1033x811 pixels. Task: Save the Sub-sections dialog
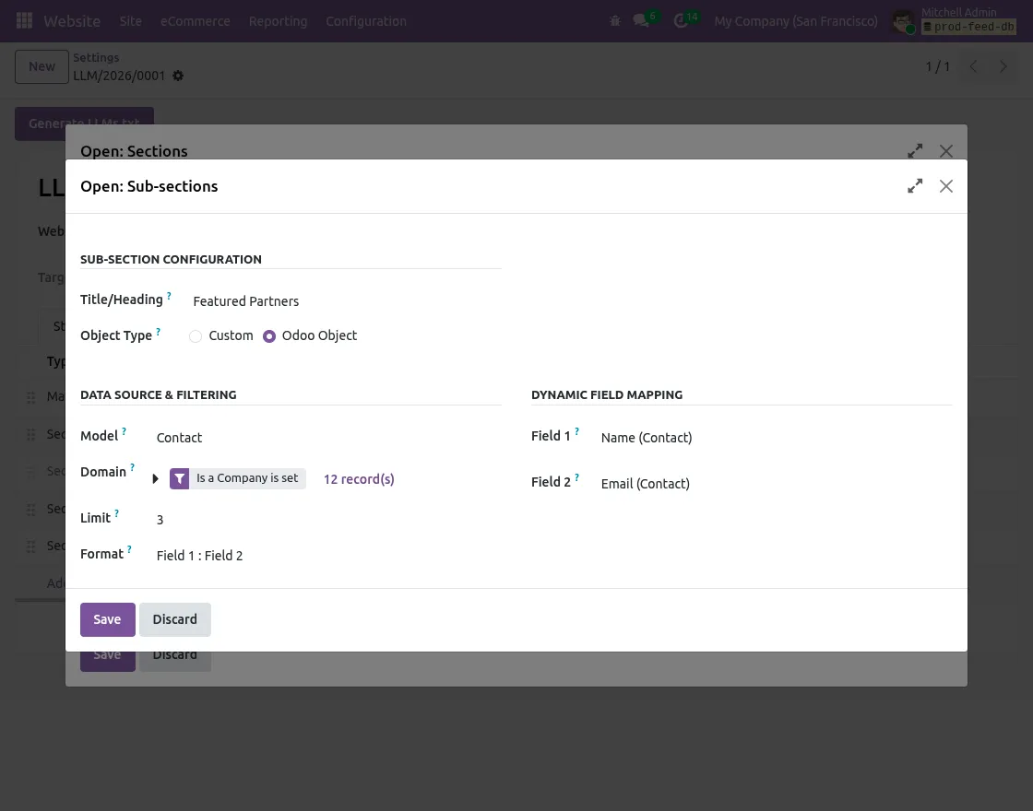click(x=107, y=619)
